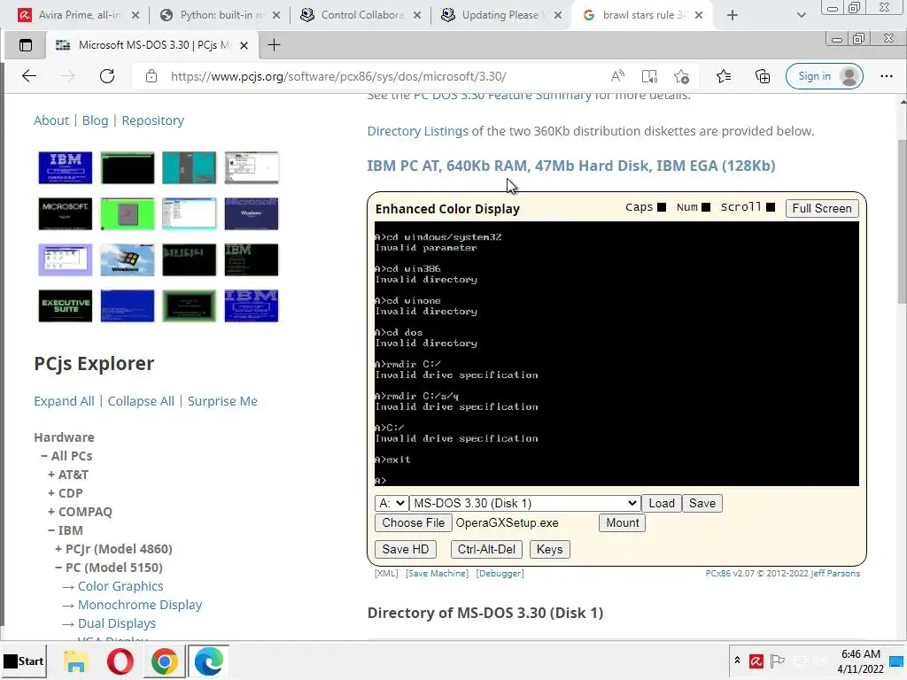
Task: Open the Microsoft black screen thumbnail
Action: 66,213
